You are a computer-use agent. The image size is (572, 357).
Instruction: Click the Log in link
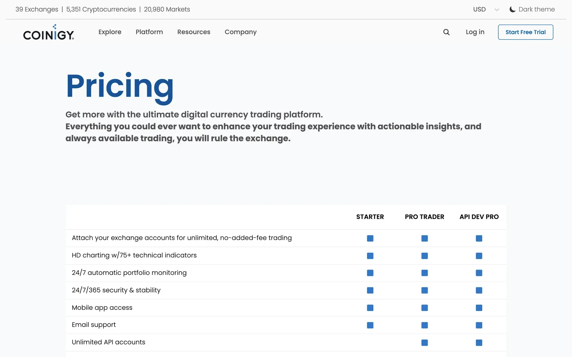point(475,32)
